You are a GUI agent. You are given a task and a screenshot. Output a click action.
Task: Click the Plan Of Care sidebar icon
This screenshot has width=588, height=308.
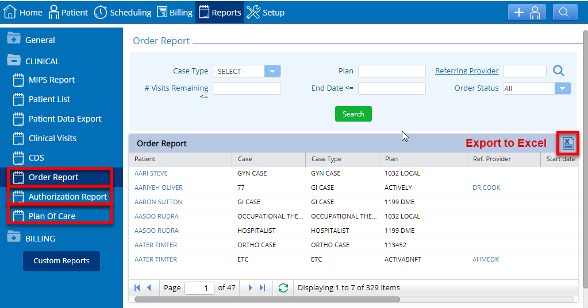click(x=18, y=216)
